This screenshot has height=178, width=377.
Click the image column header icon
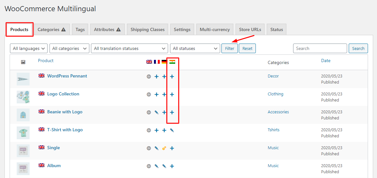23,62
